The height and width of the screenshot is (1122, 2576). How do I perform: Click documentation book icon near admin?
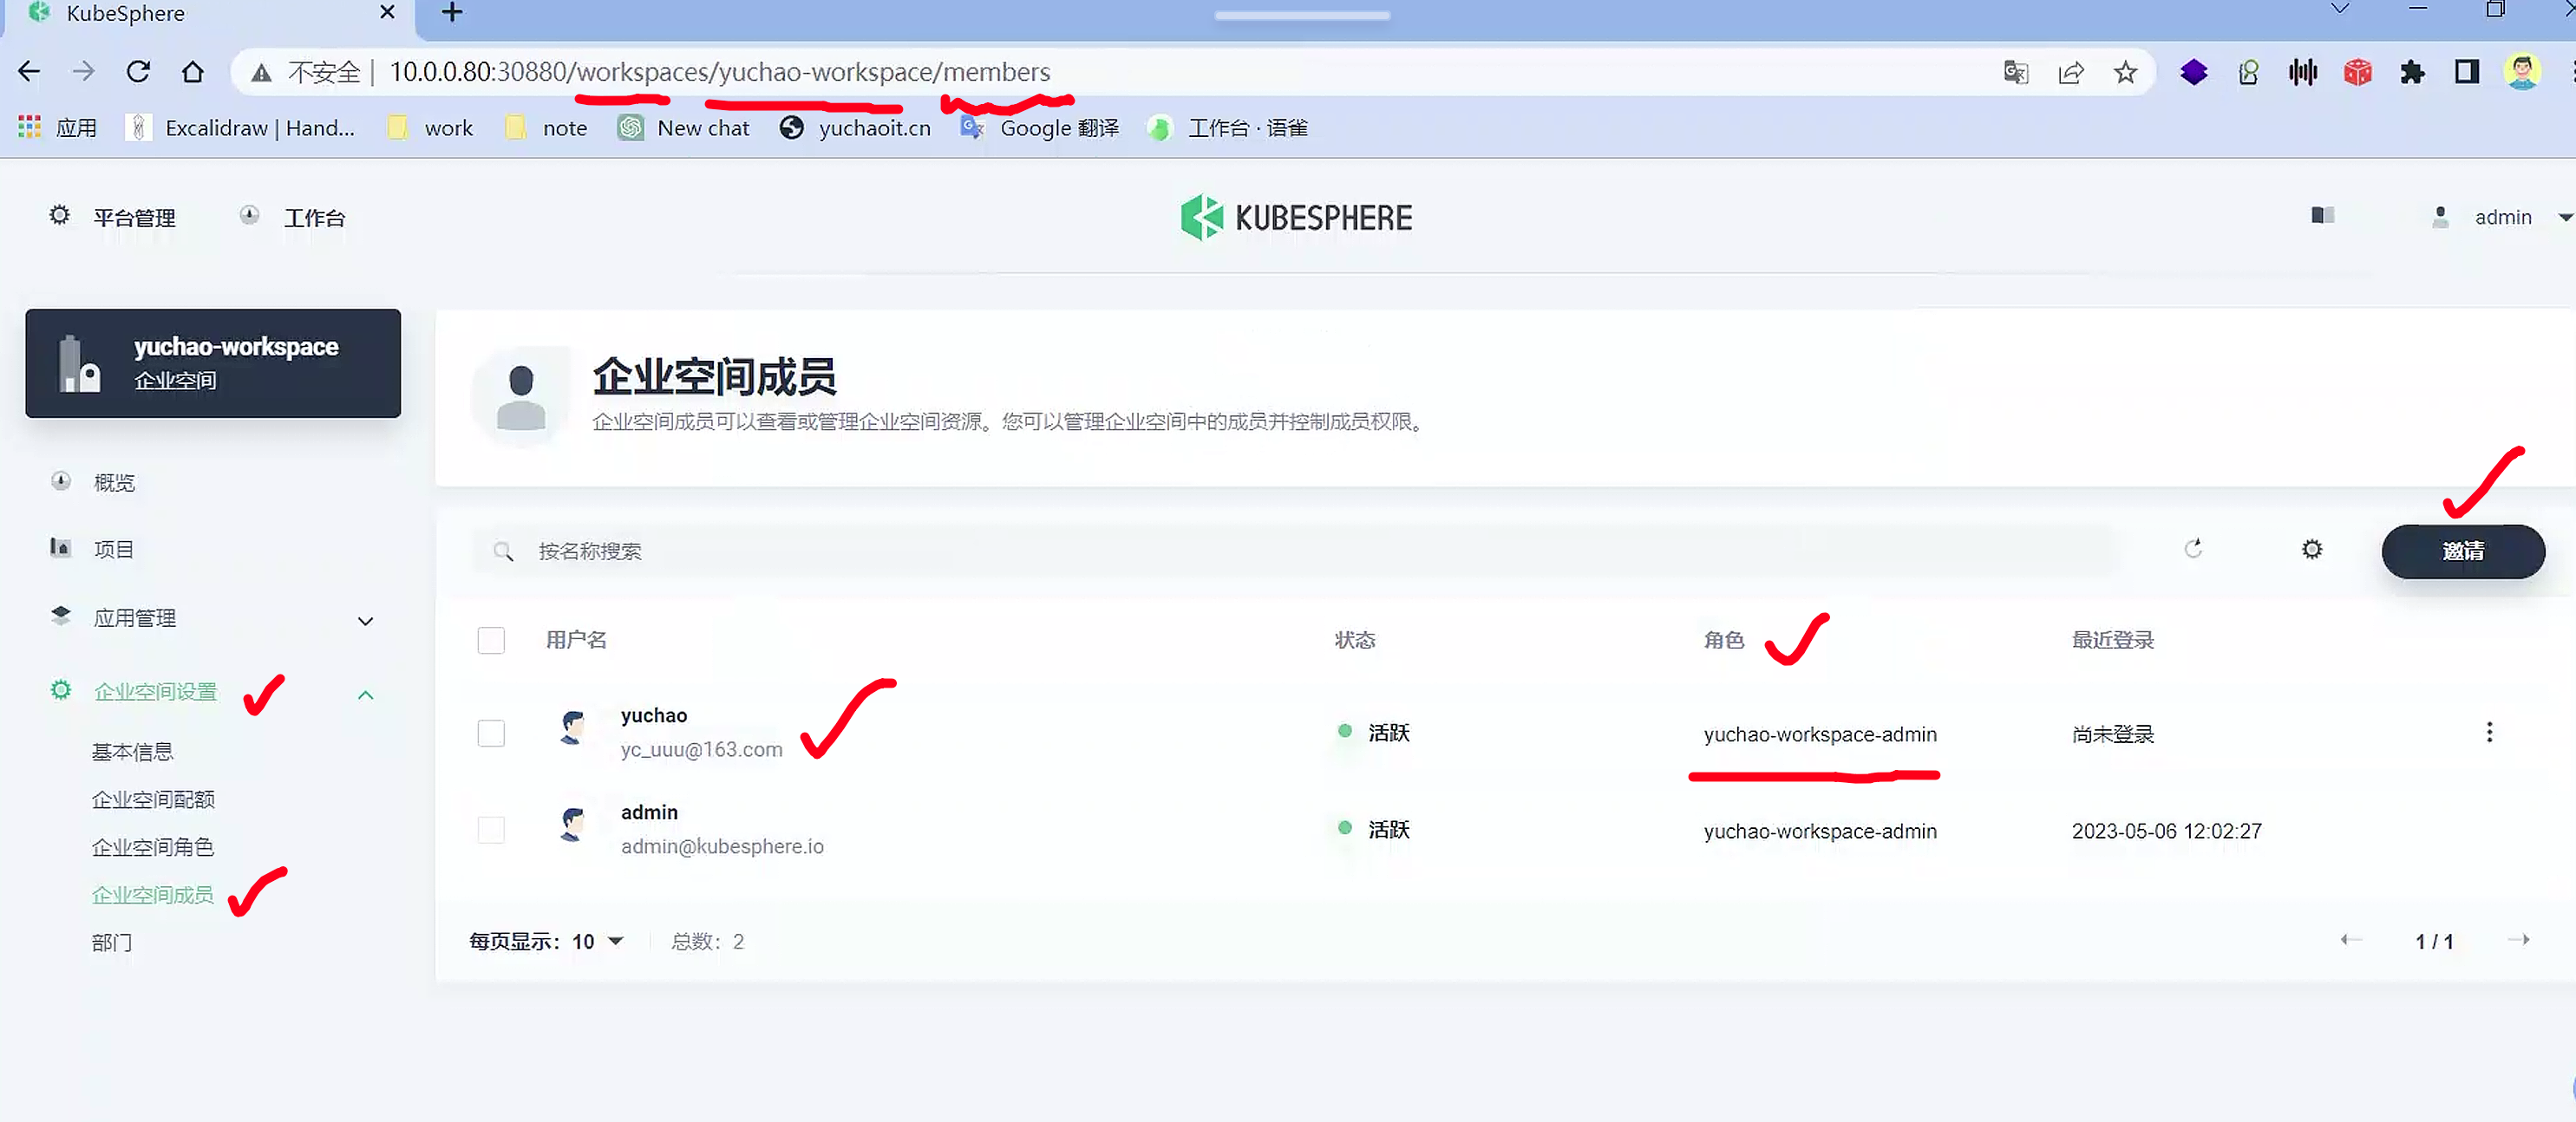pos(2322,216)
